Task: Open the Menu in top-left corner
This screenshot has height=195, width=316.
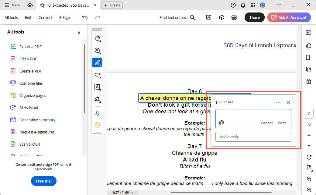Action: (12, 5)
